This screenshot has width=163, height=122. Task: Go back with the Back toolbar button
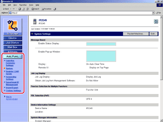(x=6, y=9)
